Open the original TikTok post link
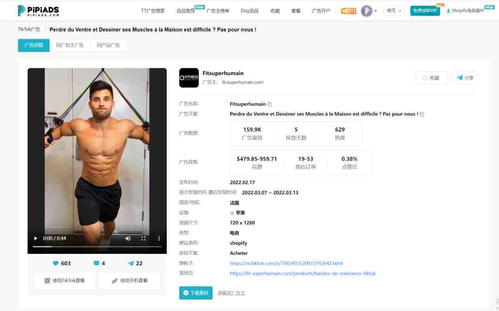 286,263
